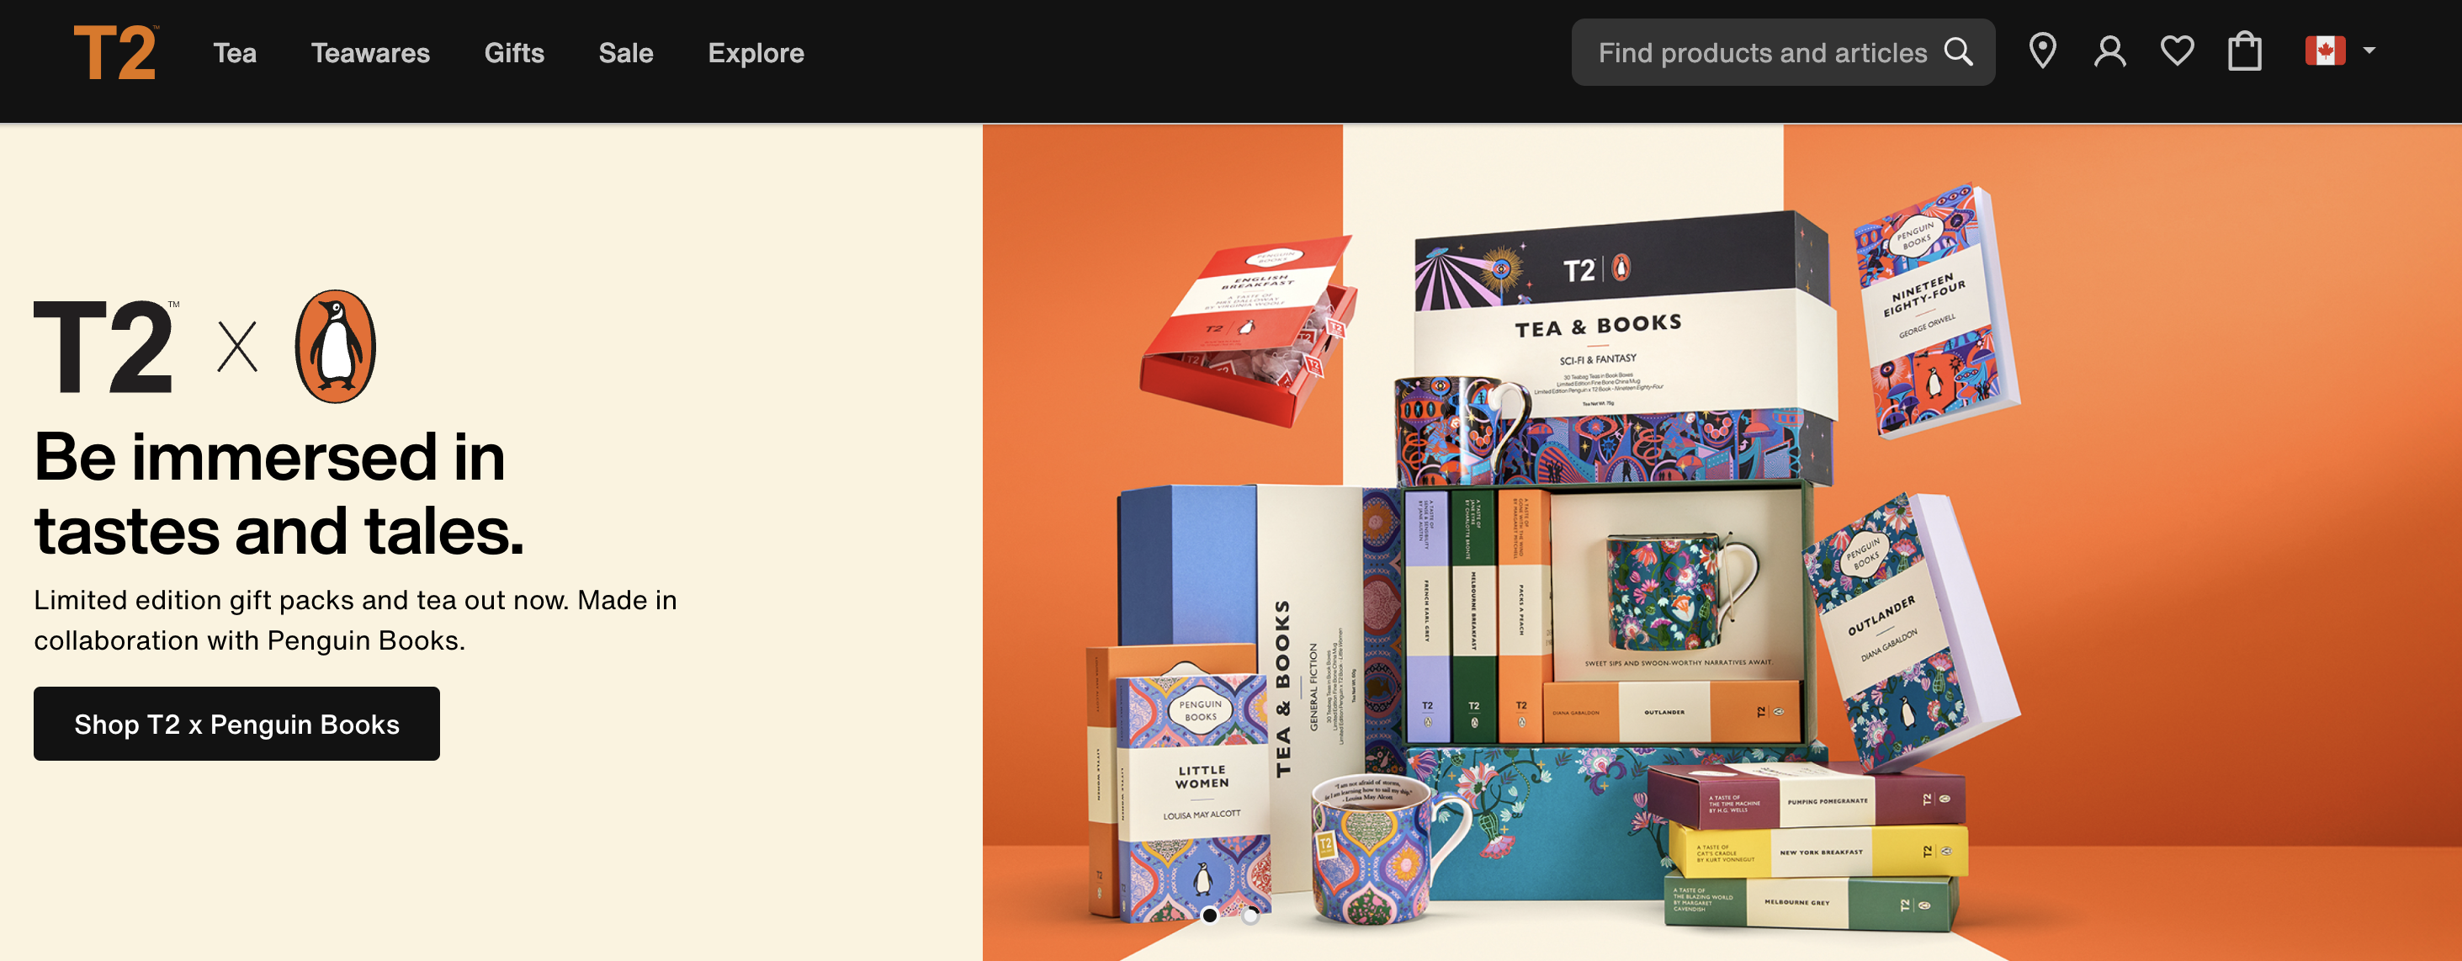
Task: Click the search magnifier icon
Action: point(1958,51)
